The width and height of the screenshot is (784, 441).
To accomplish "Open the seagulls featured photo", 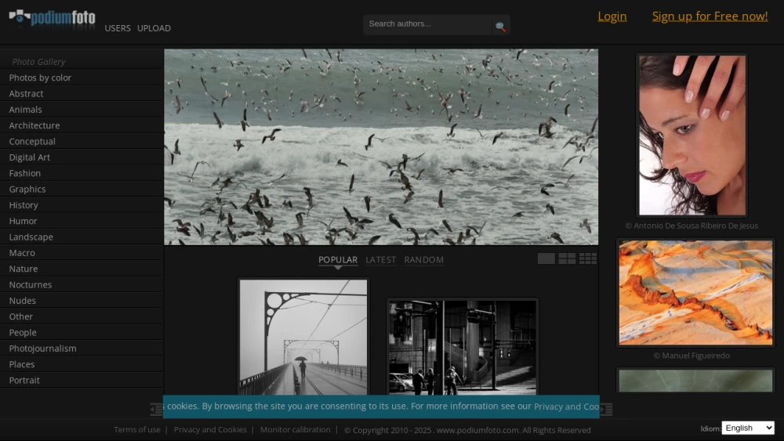I will point(381,146).
